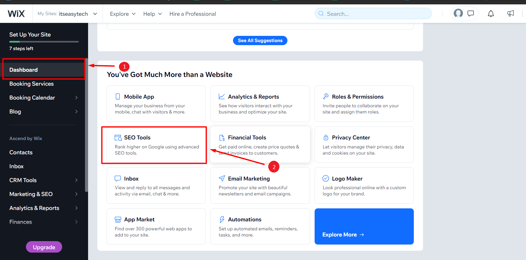Click the Automations lightning icon
Screen dimensions: 526x260
pyautogui.click(x=222, y=220)
